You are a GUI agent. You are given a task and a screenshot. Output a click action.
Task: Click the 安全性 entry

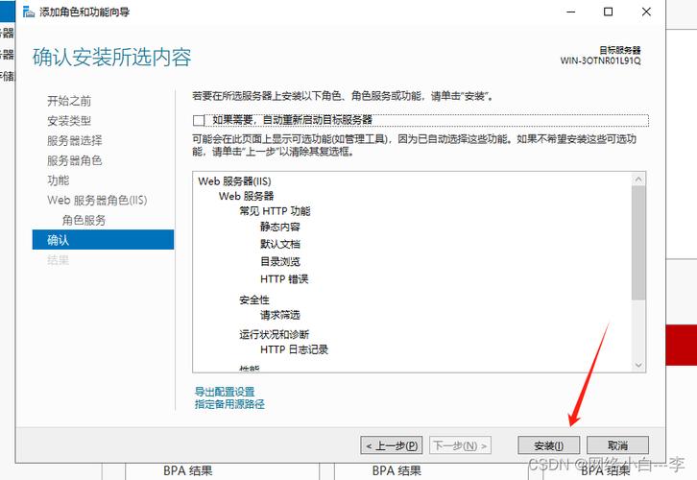pyautogui.click(x=254, y=300)
